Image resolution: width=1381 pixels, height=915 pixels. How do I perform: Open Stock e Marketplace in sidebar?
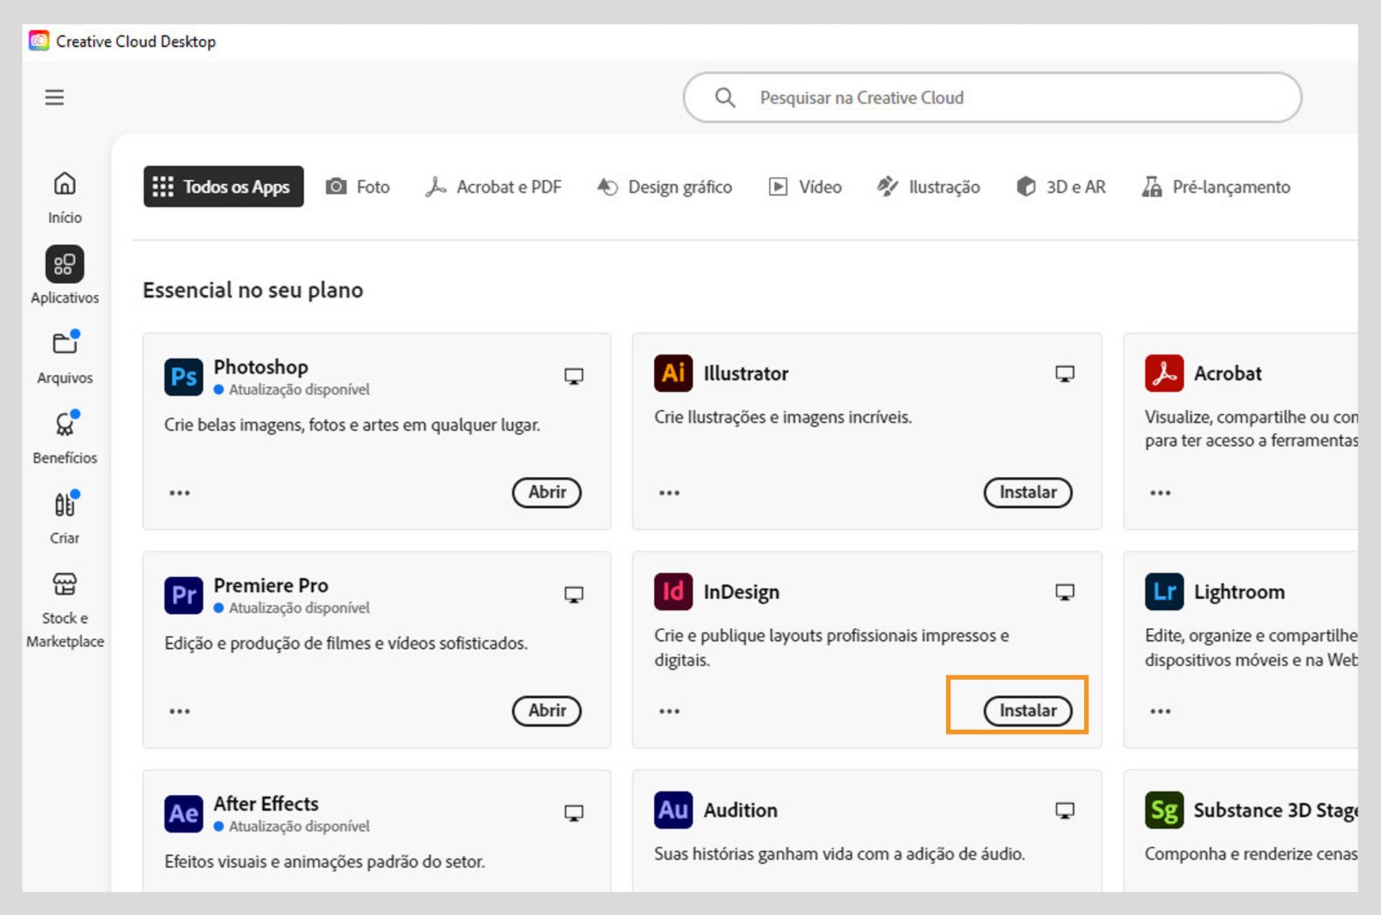65,608
